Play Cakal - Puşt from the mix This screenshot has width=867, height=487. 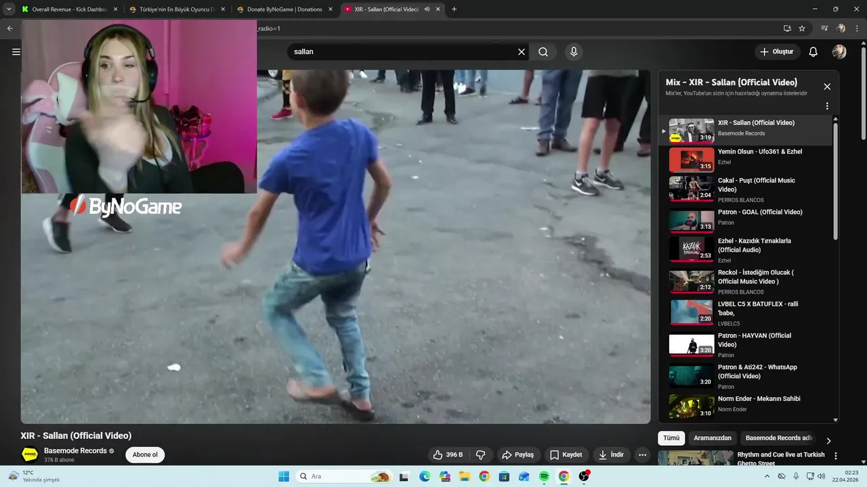(745, 189)
